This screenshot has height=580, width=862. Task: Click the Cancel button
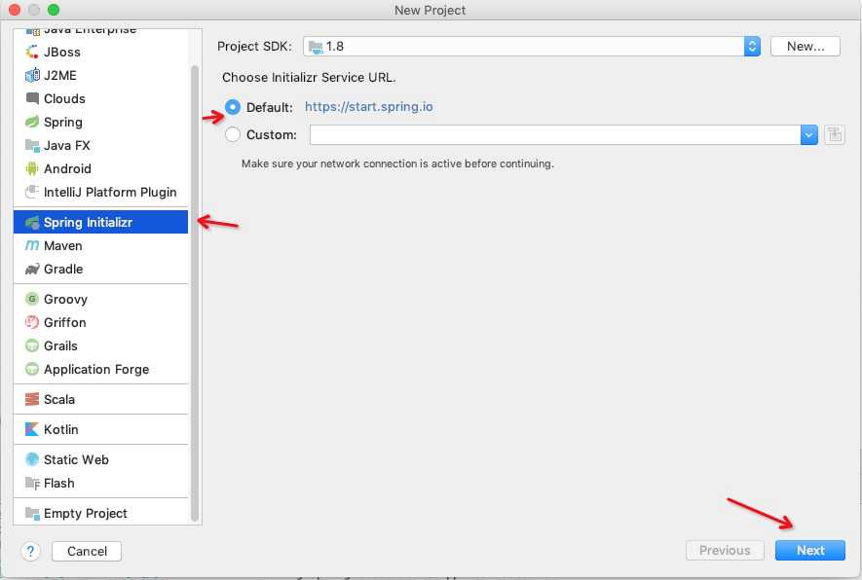[87, 551]
